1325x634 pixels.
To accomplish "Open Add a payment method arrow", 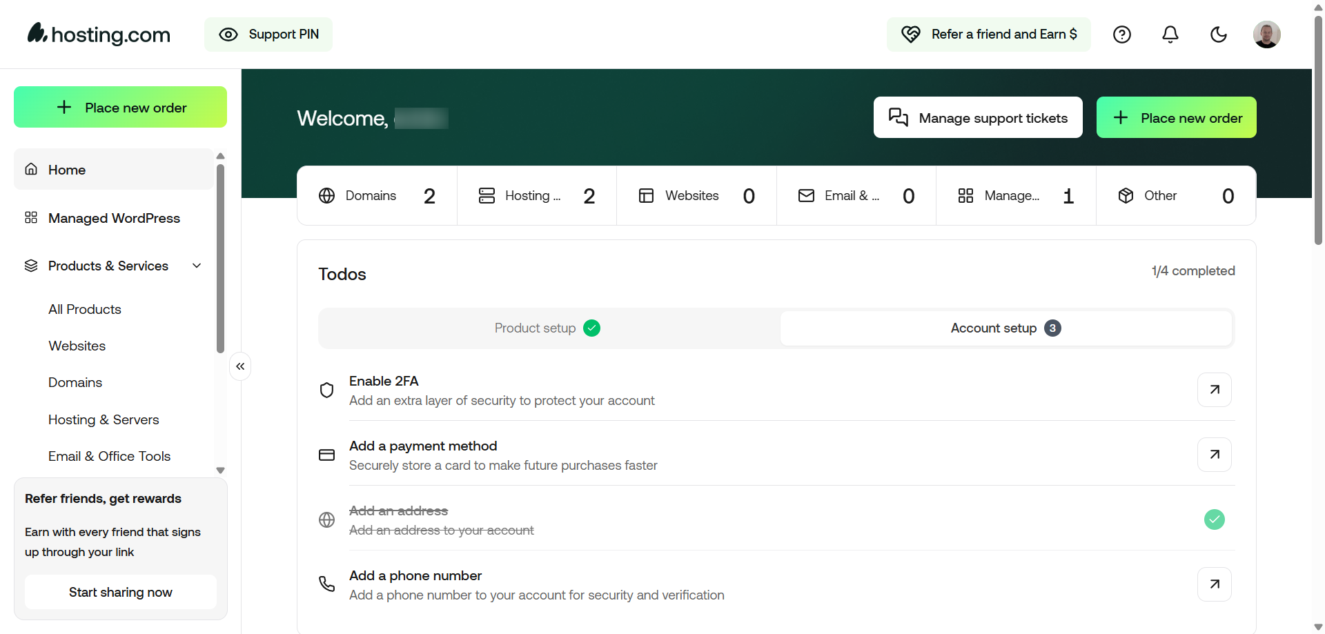I will tap(1215, 455).
